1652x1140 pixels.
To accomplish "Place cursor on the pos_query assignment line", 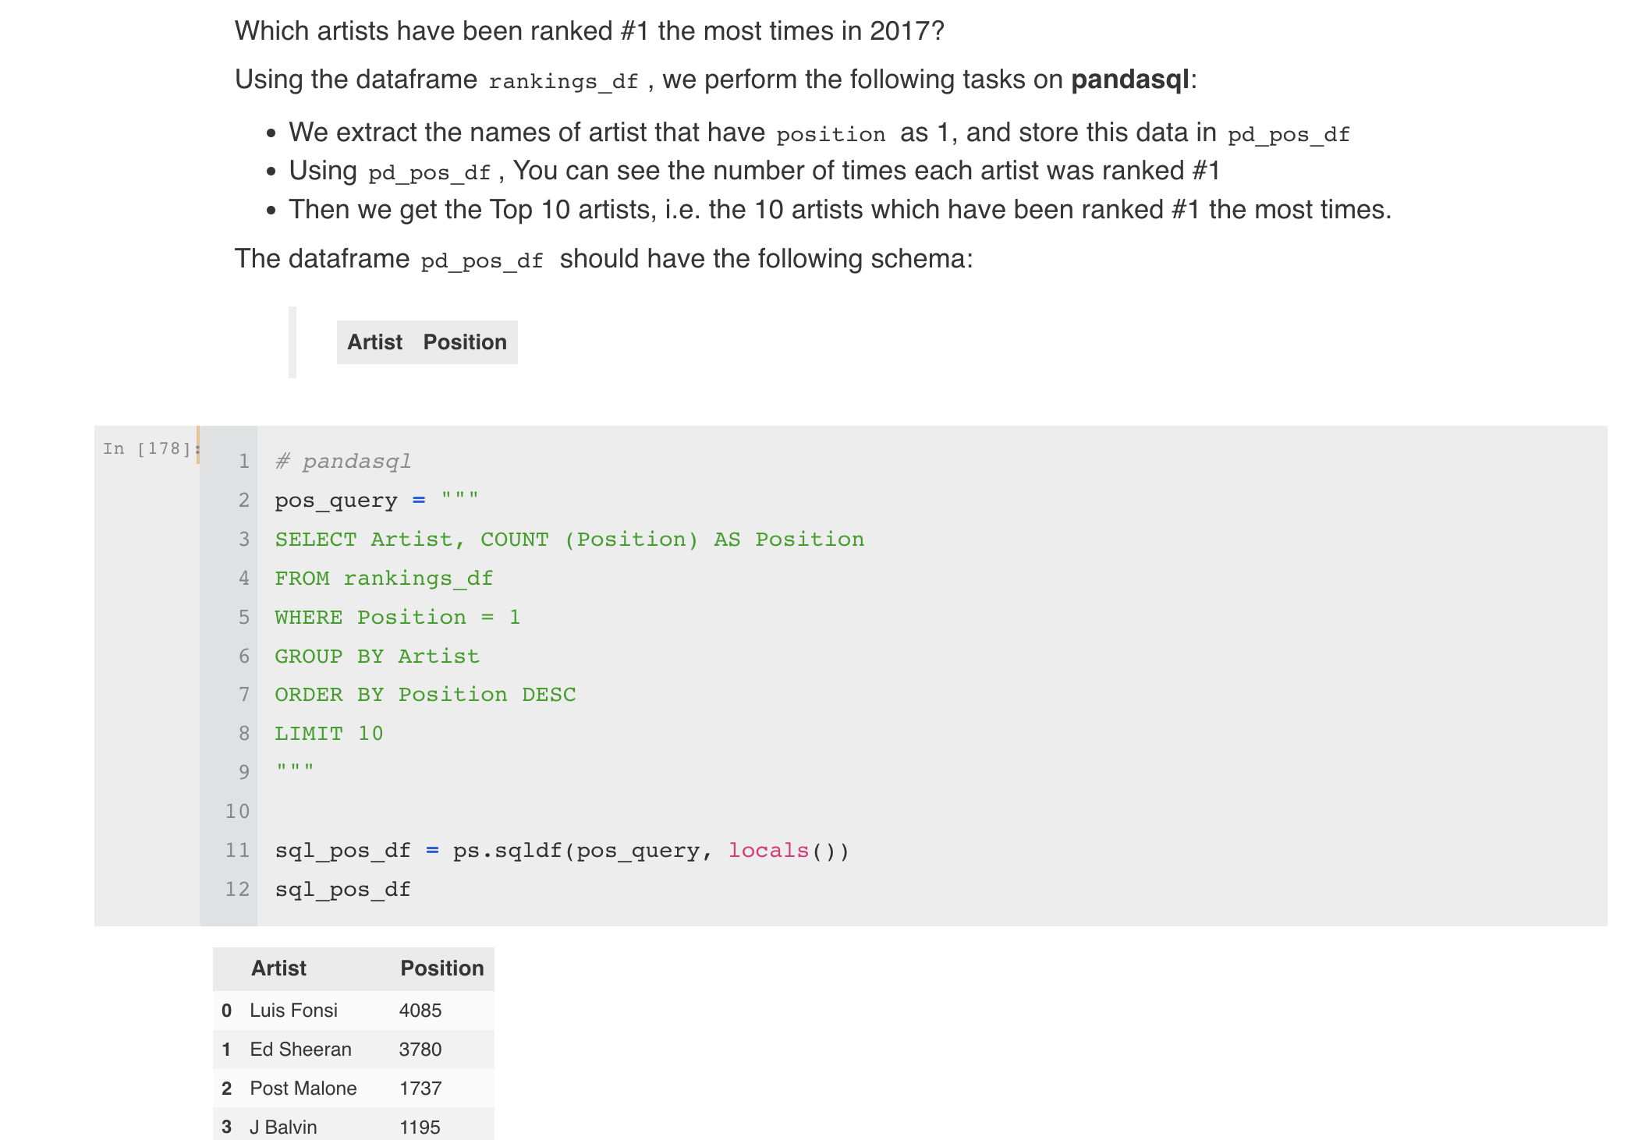I will (x=377, y=501).
